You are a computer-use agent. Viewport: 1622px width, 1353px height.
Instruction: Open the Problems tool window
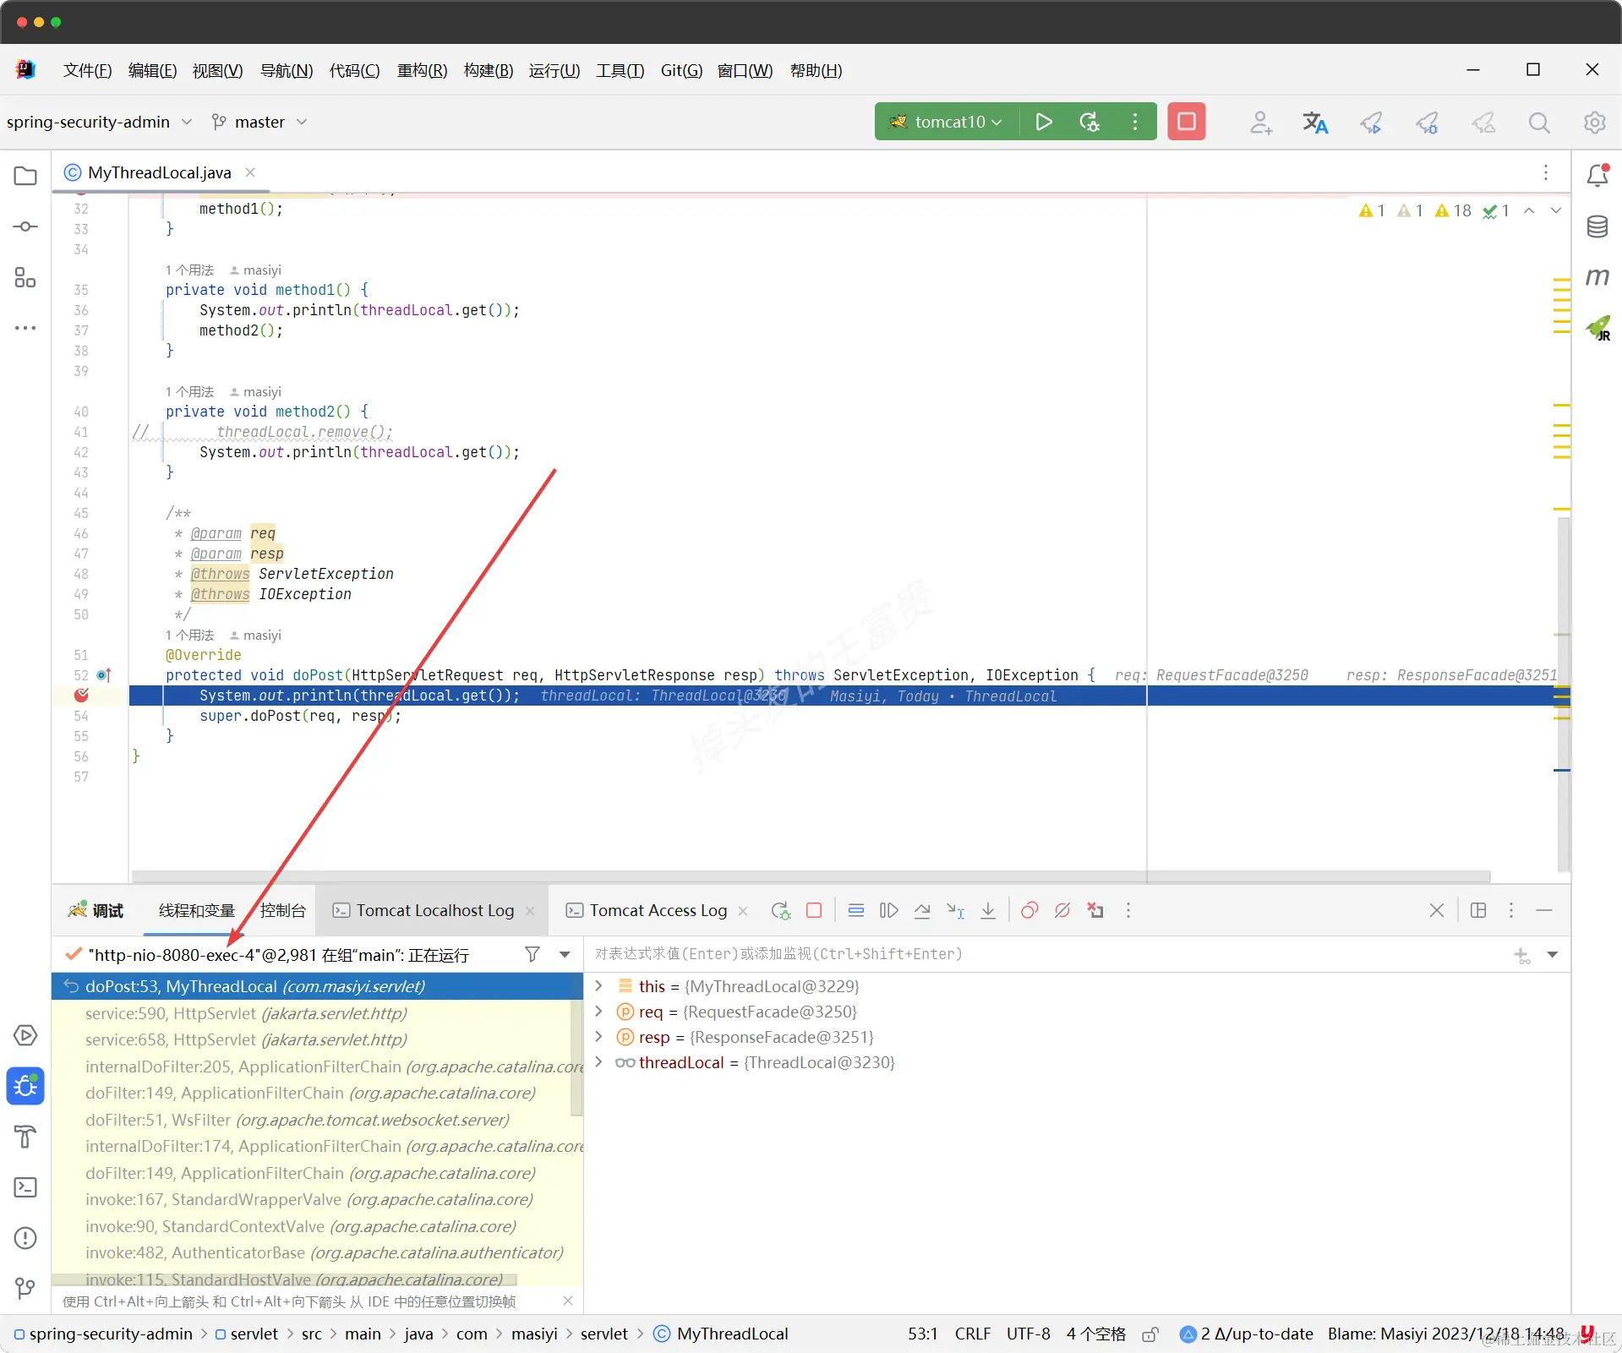pyautogui.click(x=25, y=1238)
